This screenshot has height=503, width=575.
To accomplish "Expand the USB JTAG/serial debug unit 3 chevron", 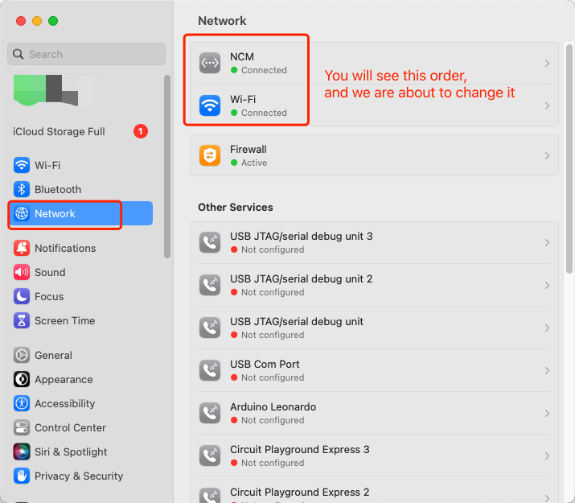I will click(547, 242).
